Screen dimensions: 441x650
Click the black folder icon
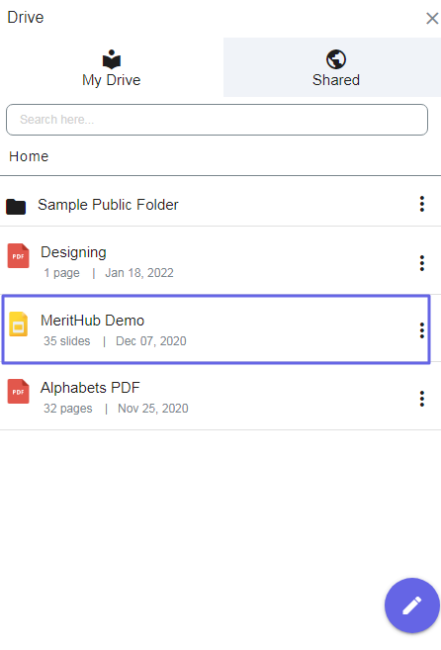click(16, 206)
